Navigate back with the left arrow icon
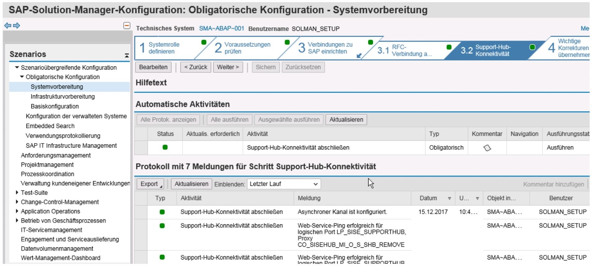The width and height of the screenshot is (594, 266). tap(7, 25)
